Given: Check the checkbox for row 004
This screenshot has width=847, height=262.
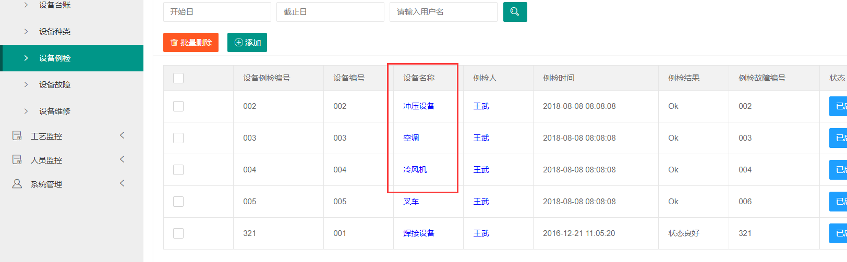Looking at the screenshot, I should pos(178,170).
